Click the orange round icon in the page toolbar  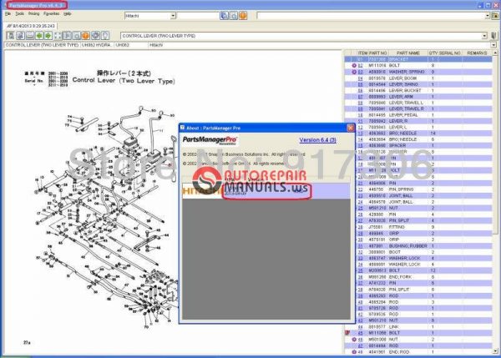85,35
